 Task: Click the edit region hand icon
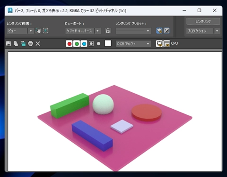point(38,31)
